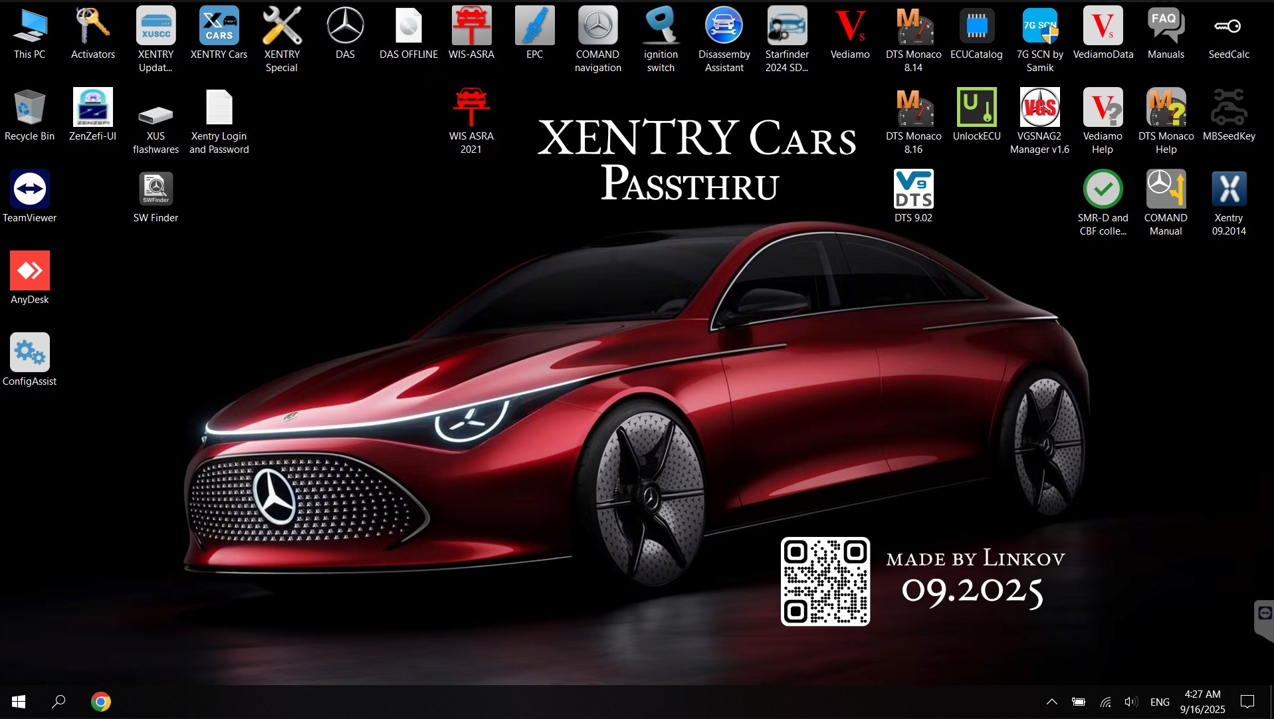The image size is (1274, 719).
Task: Select the VGSNAG2 Manager v1.6 icon
Action: point(1039,108)
